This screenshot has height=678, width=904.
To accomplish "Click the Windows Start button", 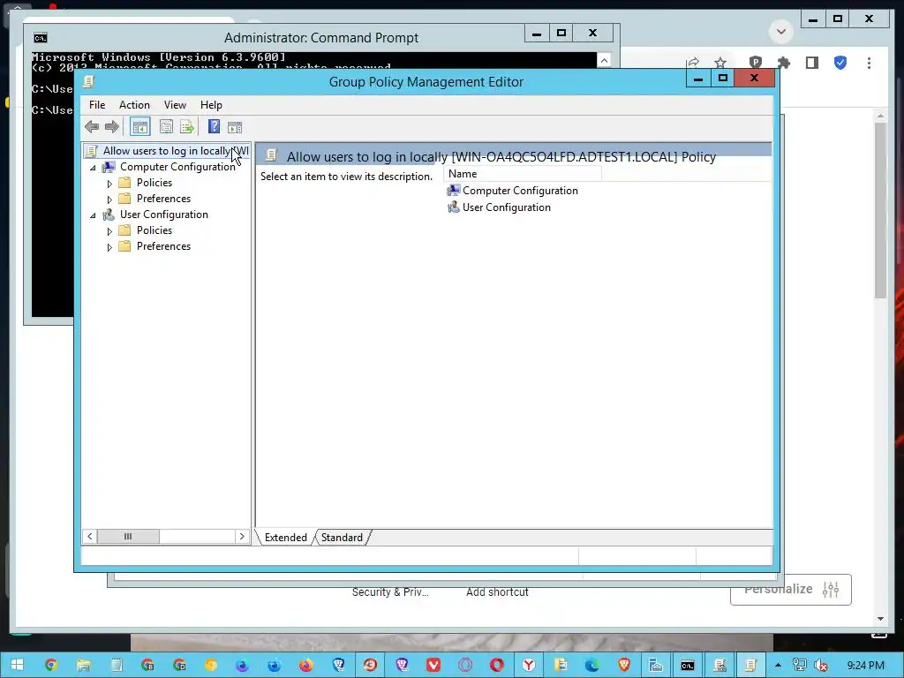I will pyautogui.click(x=17, y=665).
